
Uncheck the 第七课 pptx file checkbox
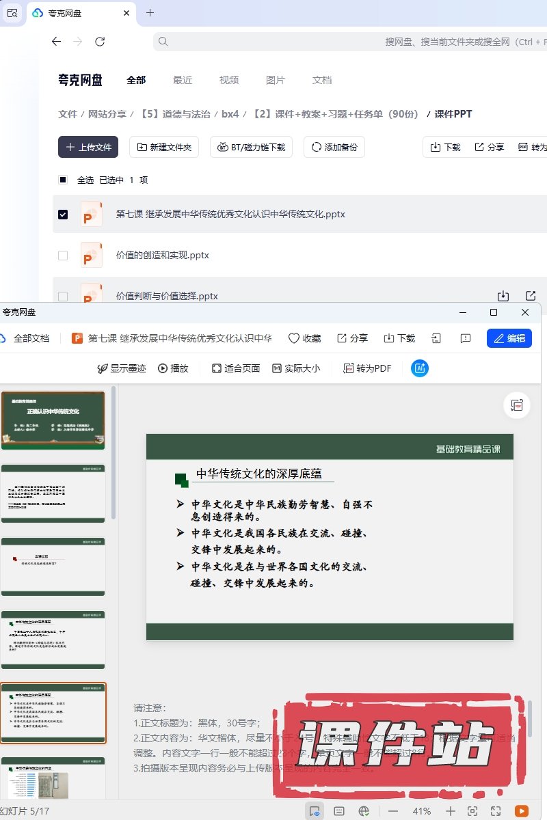click(x=63, y=214)
